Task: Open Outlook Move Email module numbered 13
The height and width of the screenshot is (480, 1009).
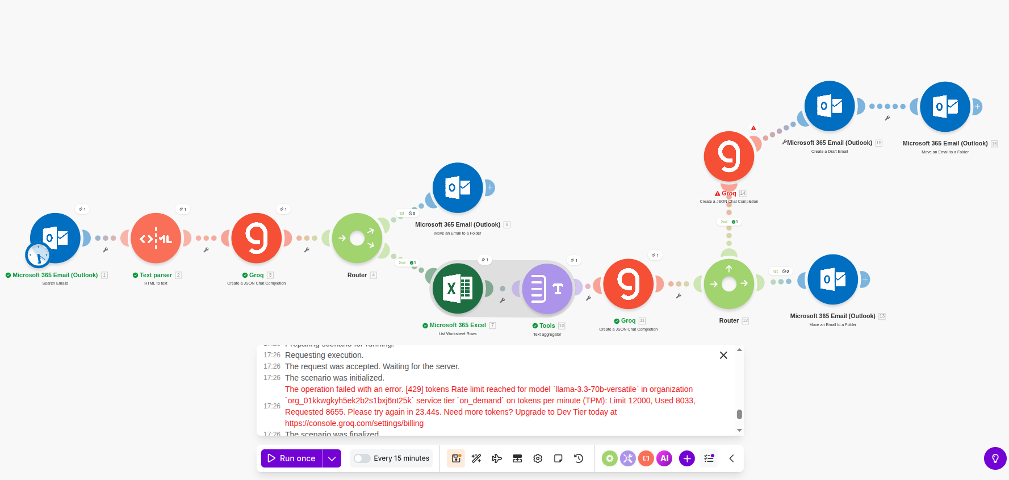Action: (x=833, y=279)
